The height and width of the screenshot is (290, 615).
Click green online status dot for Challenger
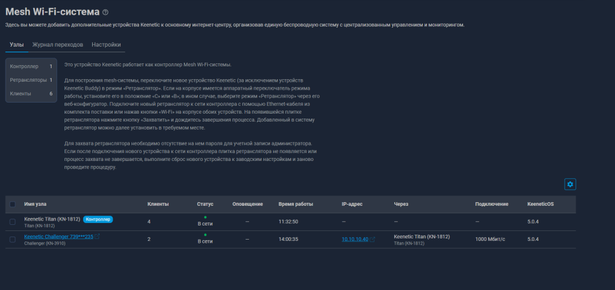click(205, 235)
